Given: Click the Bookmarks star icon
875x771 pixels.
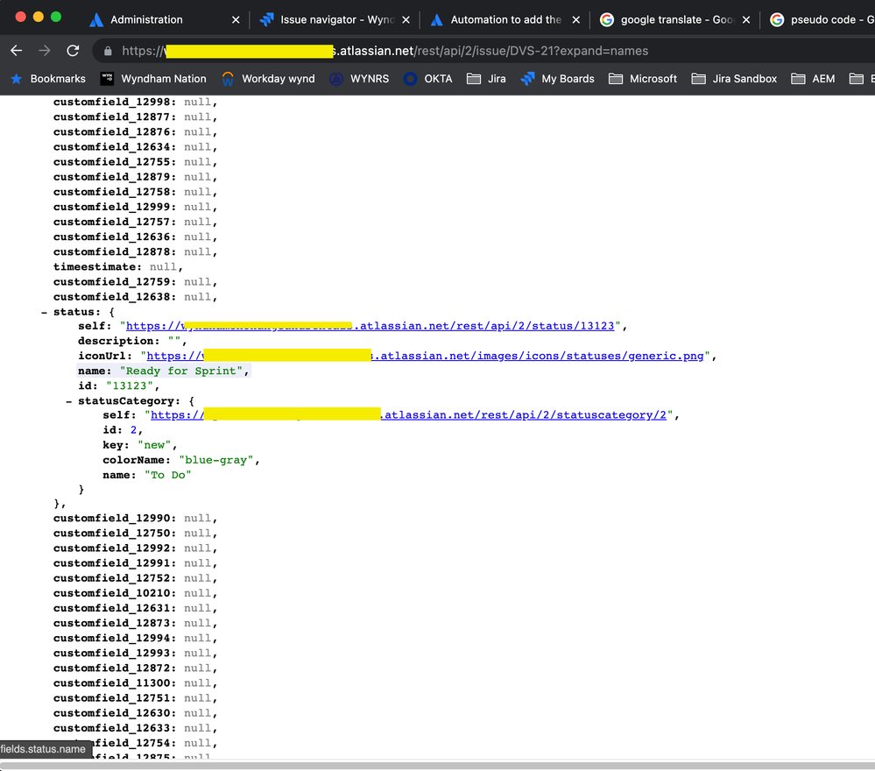Looking at the screenshot, I should (x=16, y=79).
